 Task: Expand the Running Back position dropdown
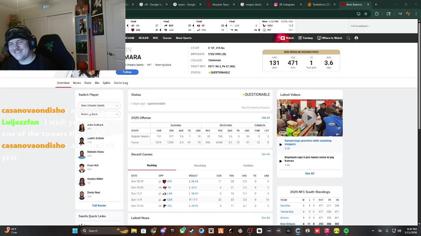[99, 114]
